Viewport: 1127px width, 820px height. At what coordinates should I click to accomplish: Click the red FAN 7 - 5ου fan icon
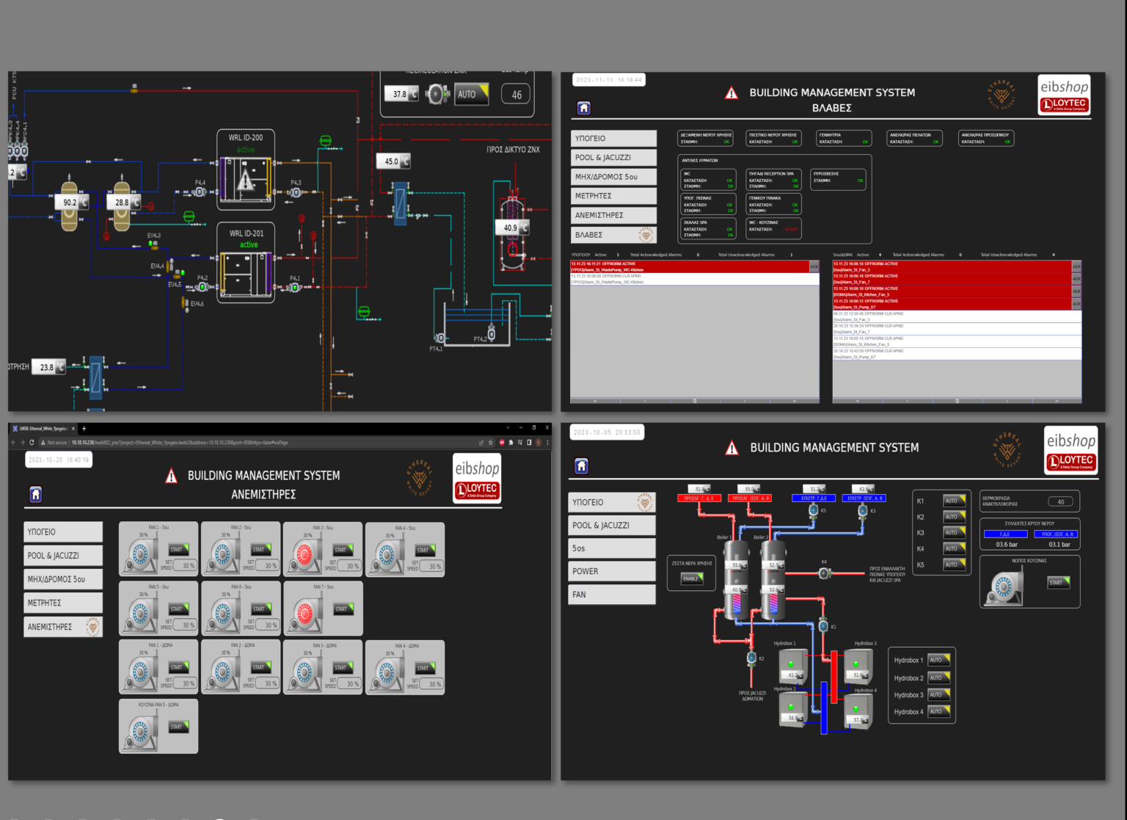(x=306, y=613)
